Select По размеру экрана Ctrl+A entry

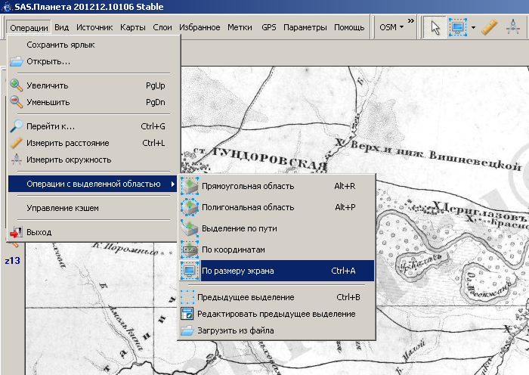(277, 271)
